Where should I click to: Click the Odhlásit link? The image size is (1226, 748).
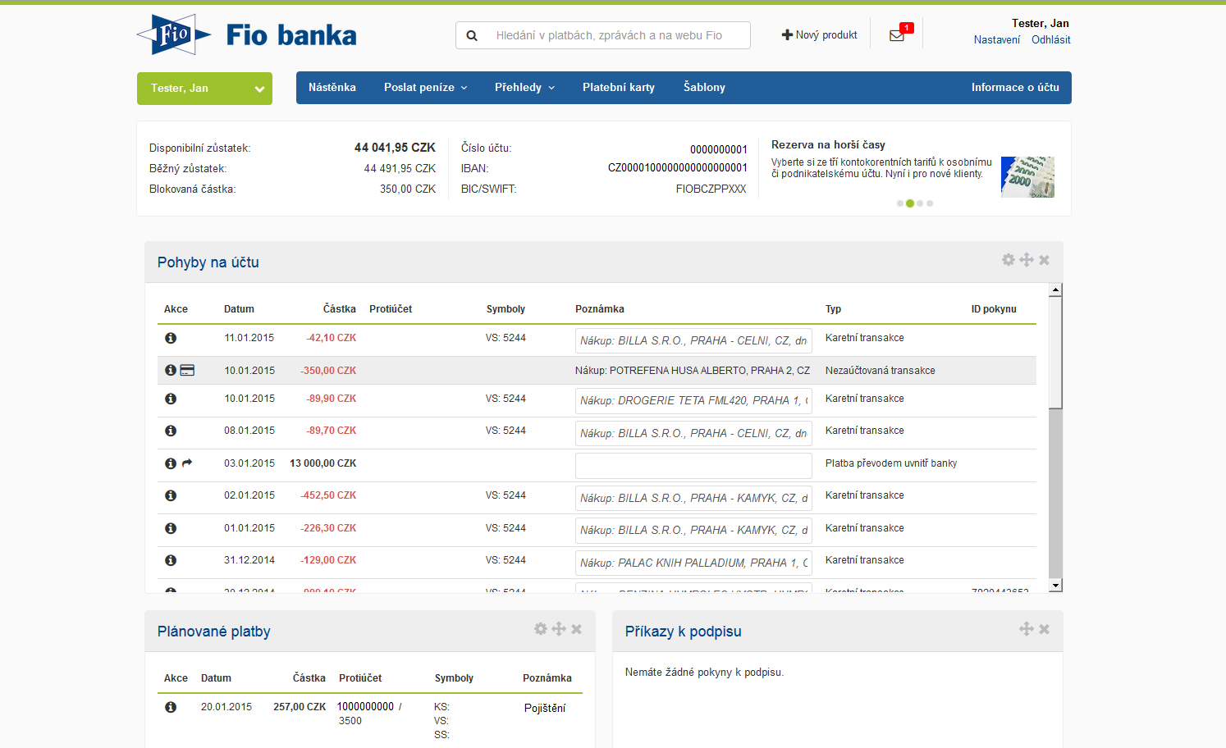(x=1050, y=40)
